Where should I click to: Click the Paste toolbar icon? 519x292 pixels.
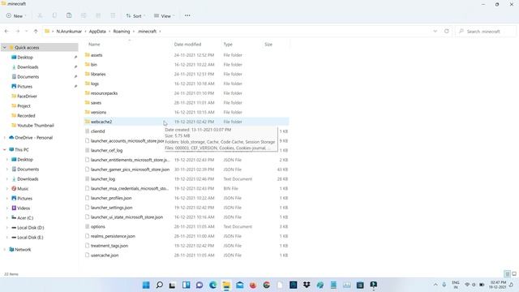pos(69,15)
